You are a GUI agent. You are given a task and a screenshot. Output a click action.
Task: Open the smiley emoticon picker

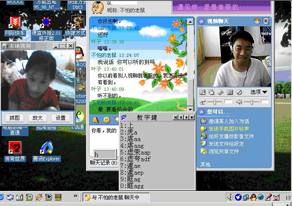[x=107, y=120]
